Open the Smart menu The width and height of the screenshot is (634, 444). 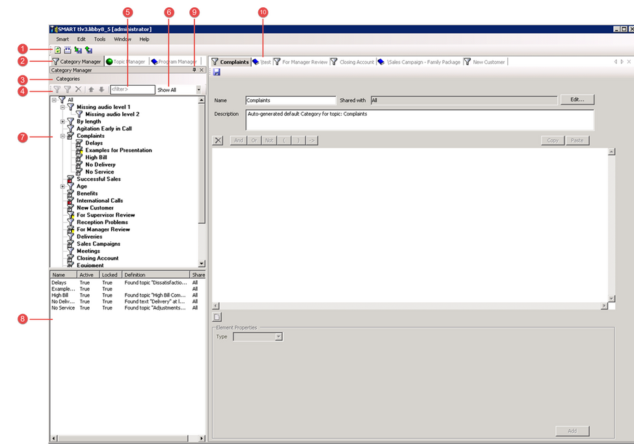pos(62,39)
